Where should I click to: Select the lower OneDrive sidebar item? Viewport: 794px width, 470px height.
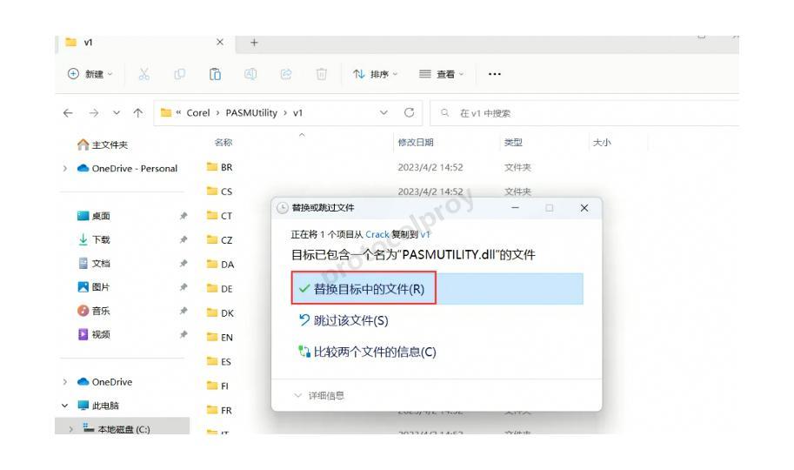click(105, 382)
